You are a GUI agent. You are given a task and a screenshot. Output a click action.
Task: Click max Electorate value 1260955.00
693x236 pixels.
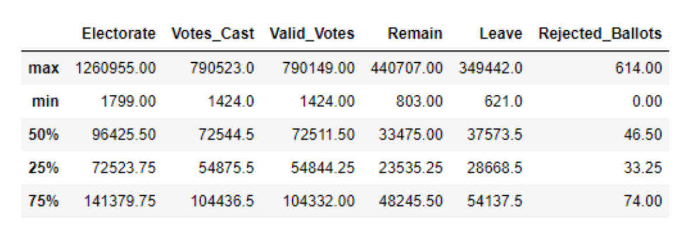[x=116, y=69]
